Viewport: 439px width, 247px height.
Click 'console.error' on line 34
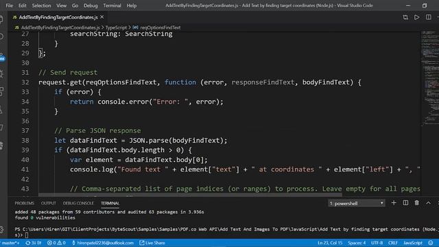(x=123, y=102)
